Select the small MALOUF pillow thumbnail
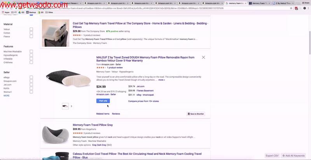 tap(65, 106)
